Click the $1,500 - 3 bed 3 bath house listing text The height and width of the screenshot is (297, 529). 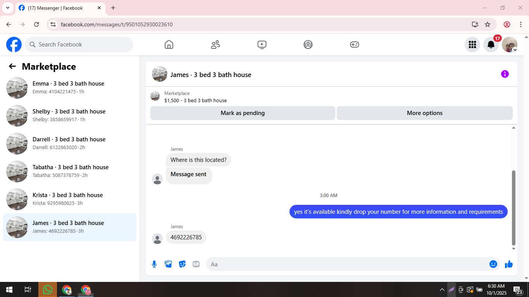click(196, 101)
